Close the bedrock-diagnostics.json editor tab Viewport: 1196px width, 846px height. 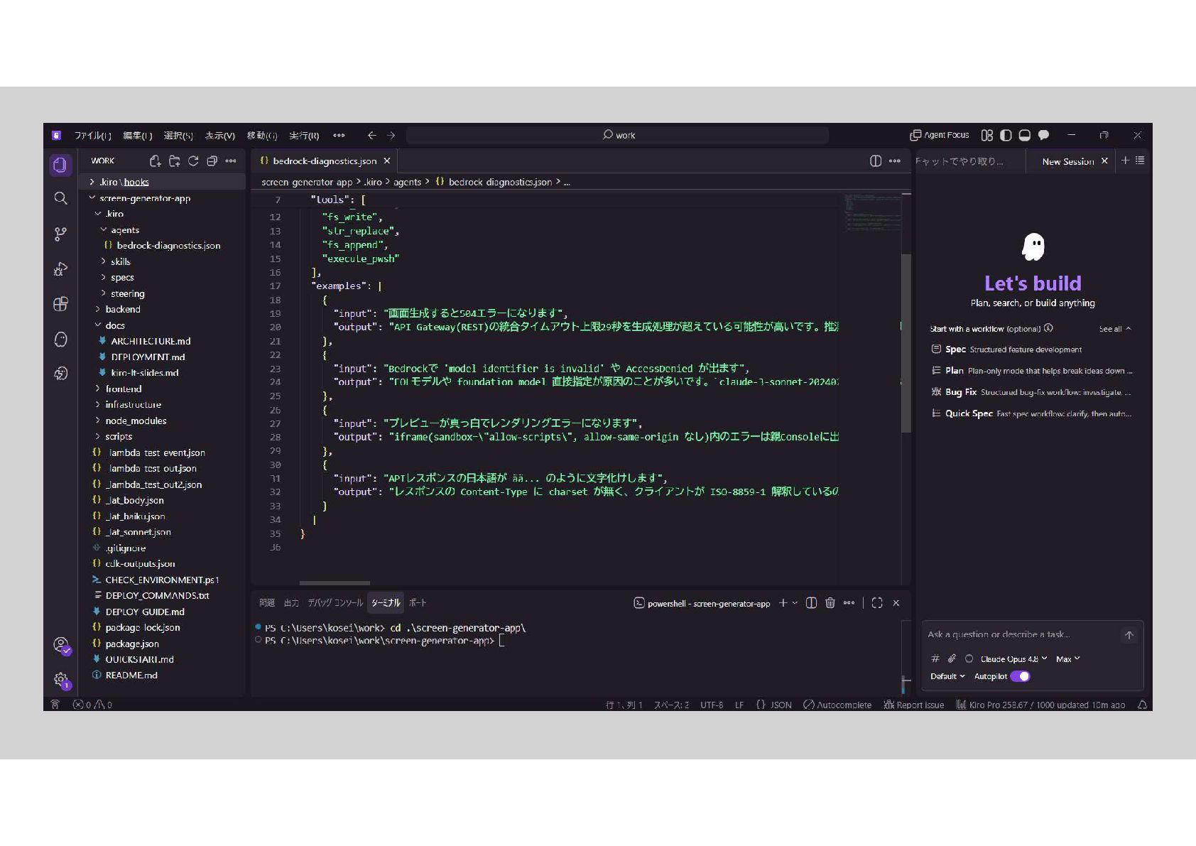(x=386, y=161)
